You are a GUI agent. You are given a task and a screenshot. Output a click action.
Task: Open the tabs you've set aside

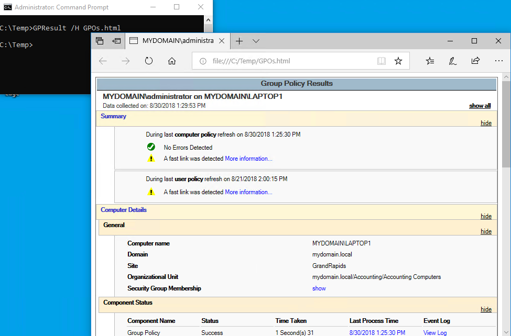click(100, 41)
